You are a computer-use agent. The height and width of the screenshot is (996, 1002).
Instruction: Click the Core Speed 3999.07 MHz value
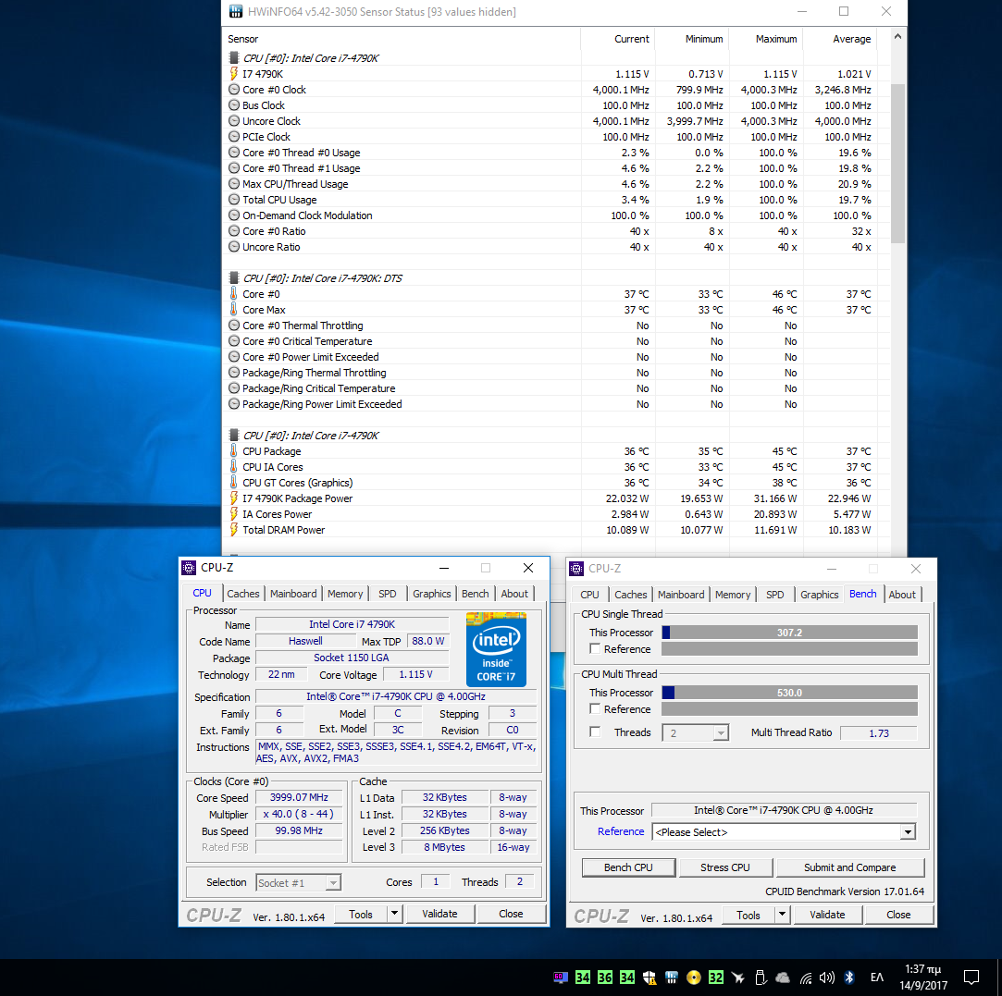click(x=299, y=797)
